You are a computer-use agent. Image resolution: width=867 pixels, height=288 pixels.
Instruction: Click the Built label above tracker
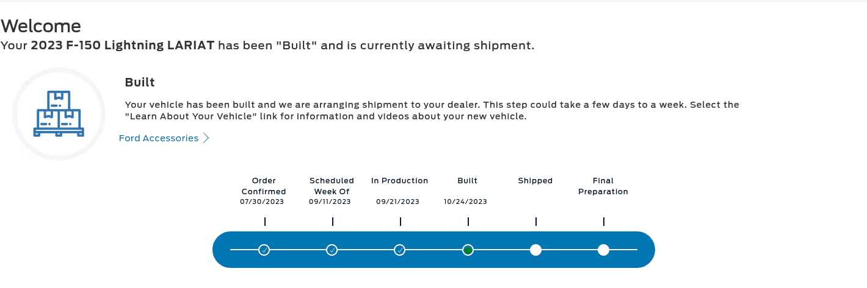click(x=468, y=181)
